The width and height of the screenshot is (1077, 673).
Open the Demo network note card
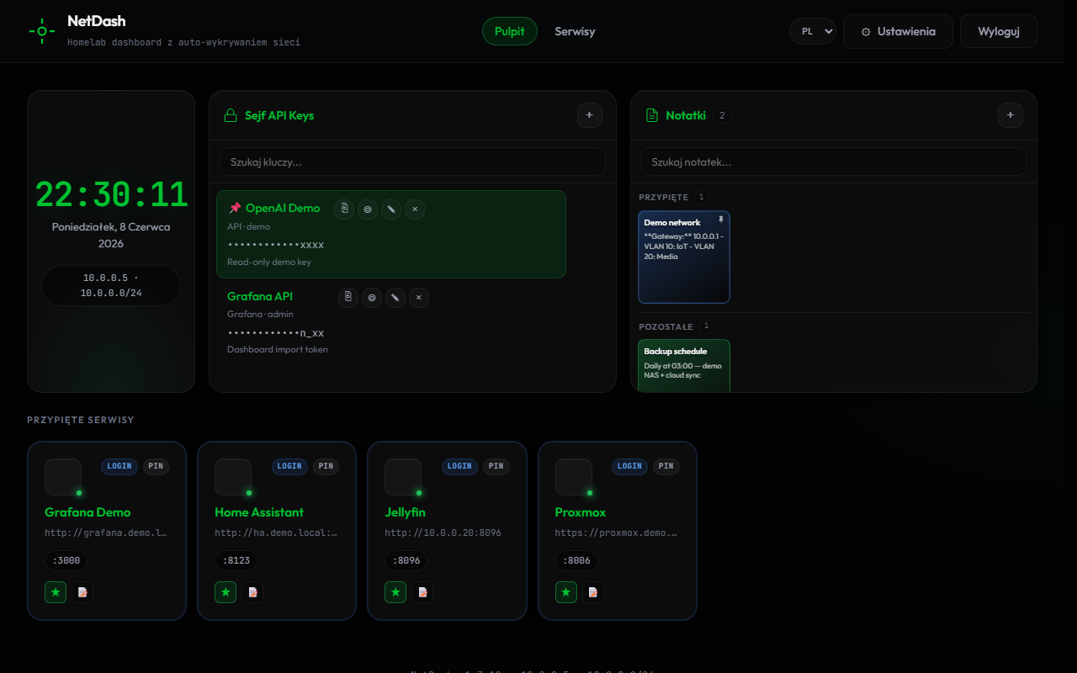(x=684, y=257)
